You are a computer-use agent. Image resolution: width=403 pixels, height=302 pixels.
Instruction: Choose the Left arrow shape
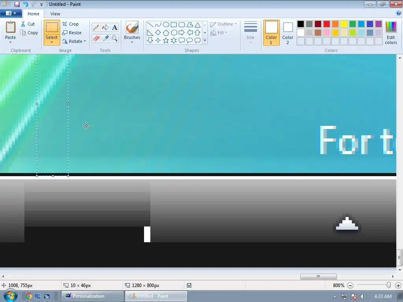pyautogui.click(x=190, y=33)
